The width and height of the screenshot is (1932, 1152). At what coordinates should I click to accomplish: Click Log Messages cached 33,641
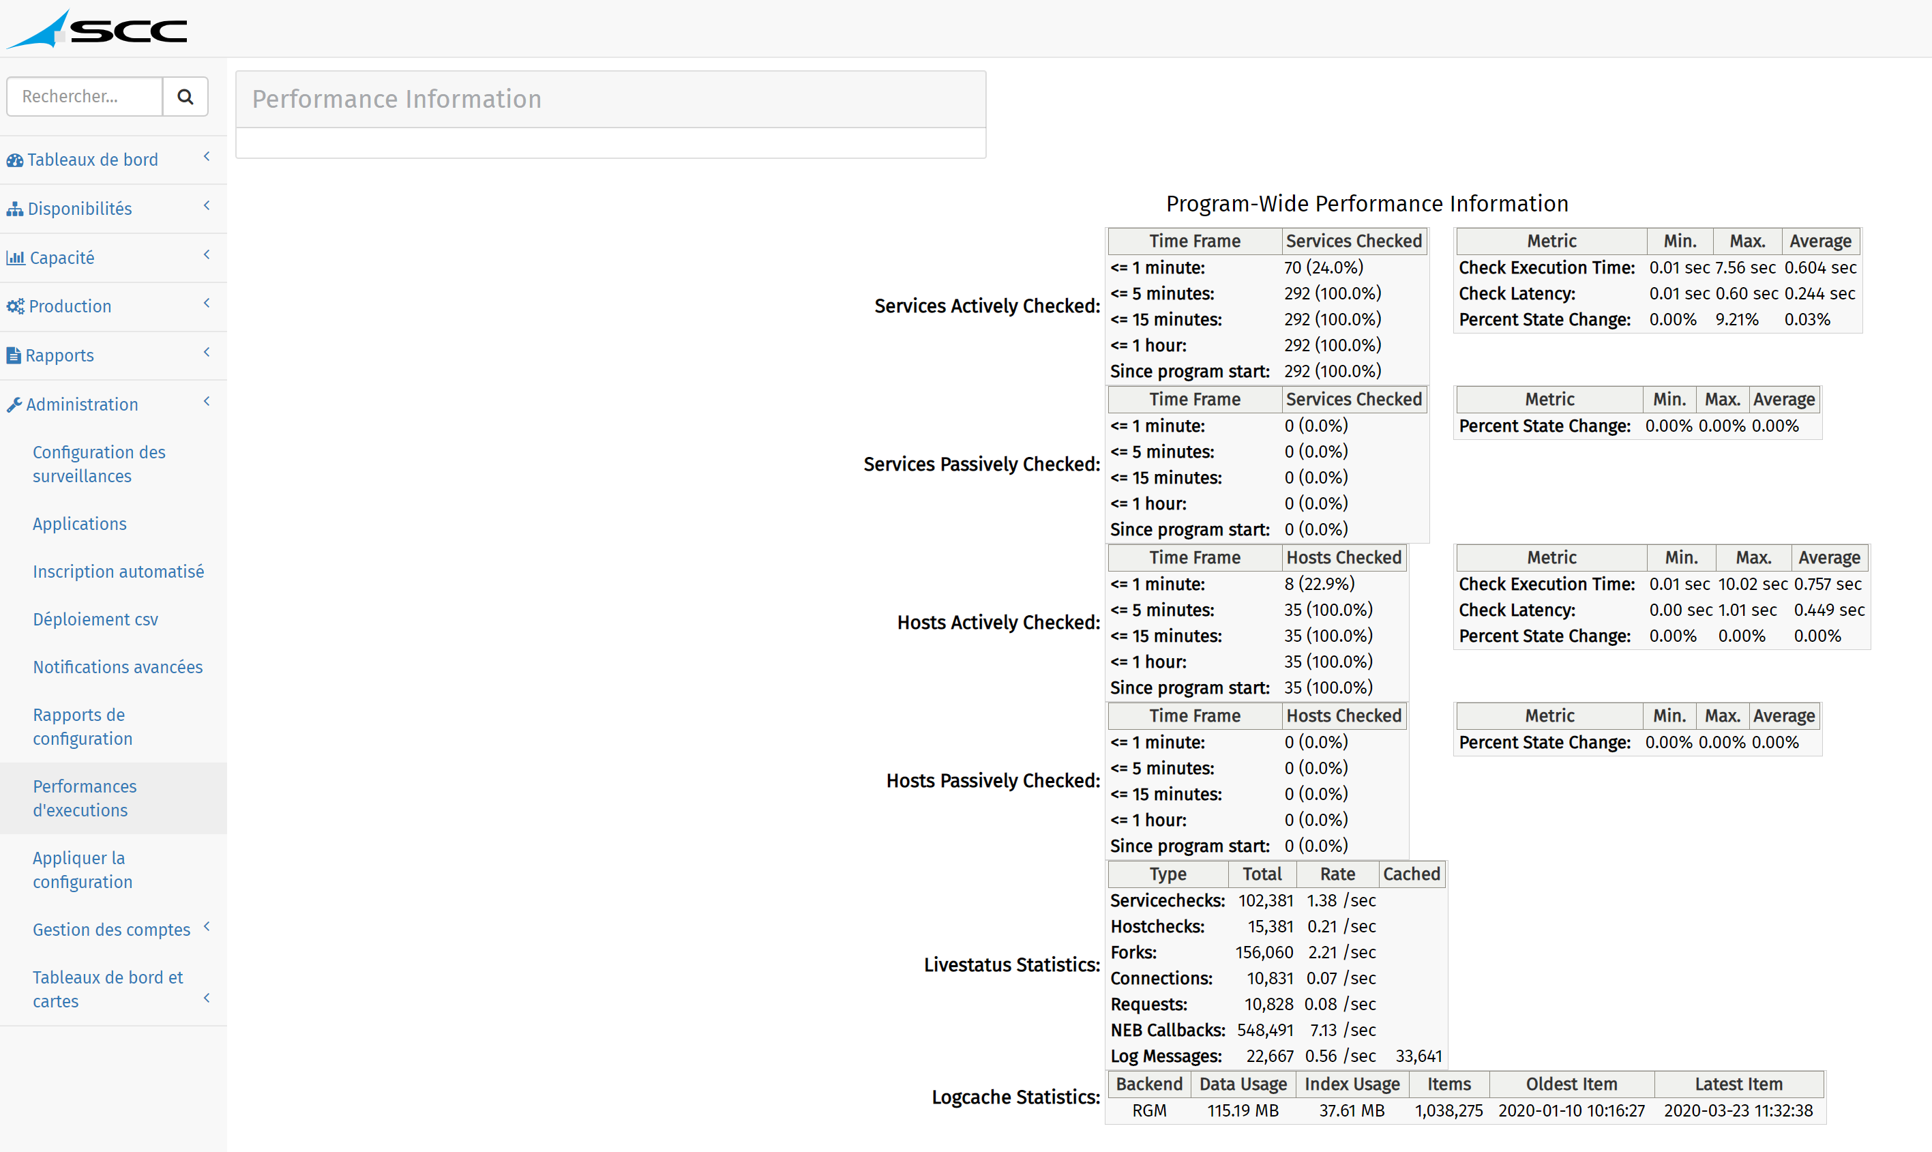pos(1418,1057)
